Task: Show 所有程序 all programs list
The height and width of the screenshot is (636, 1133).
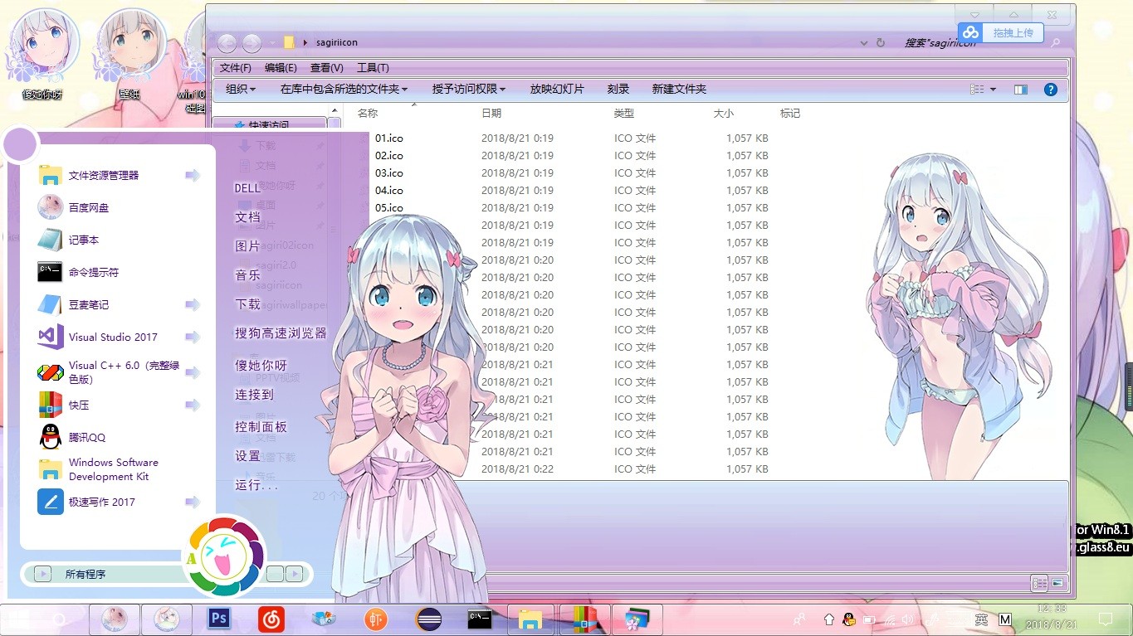Action: coord(85,574)
